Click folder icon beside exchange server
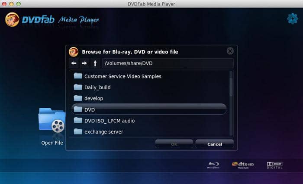Screen dimensions: 303x184 tap(78, 131)
